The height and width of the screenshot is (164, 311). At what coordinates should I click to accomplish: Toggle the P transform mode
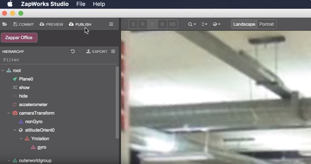pos(152,24)
